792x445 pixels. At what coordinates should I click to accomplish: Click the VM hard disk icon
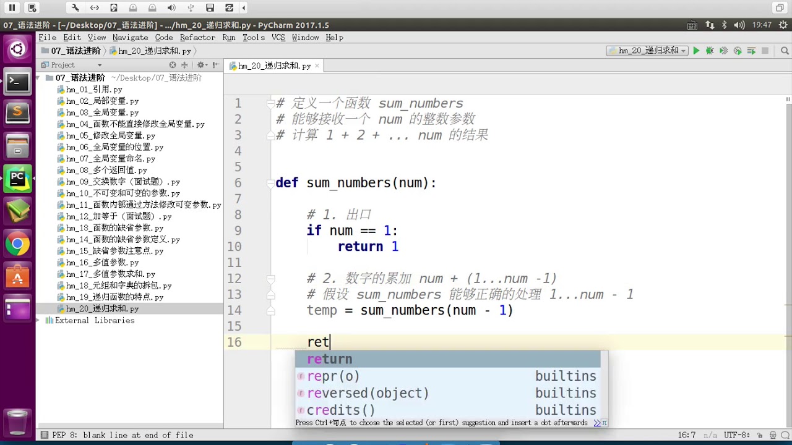tap(114, 8)
